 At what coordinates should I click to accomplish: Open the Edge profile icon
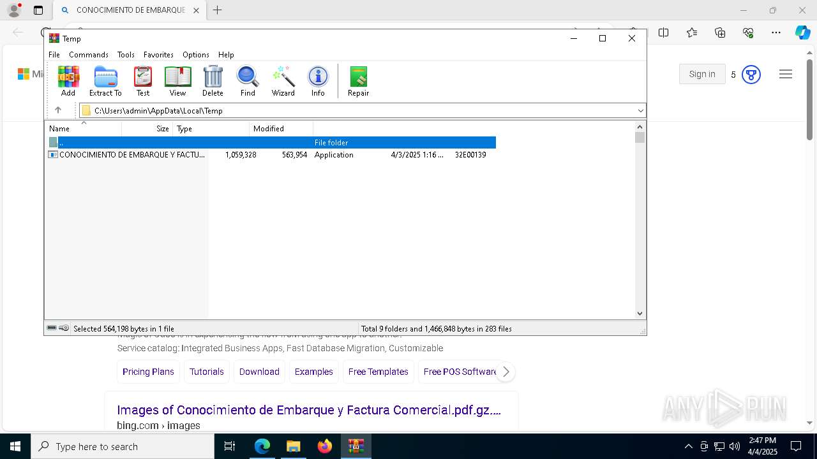[x=14, y=10]
